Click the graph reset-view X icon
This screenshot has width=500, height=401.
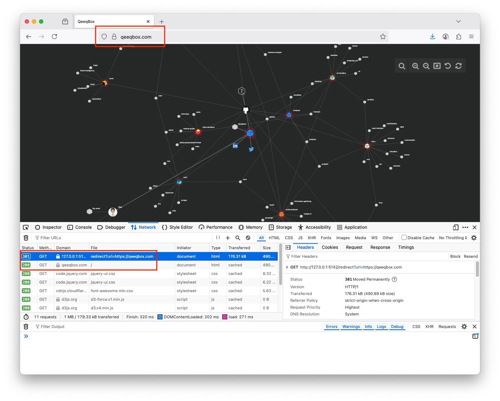pos(437,66)
